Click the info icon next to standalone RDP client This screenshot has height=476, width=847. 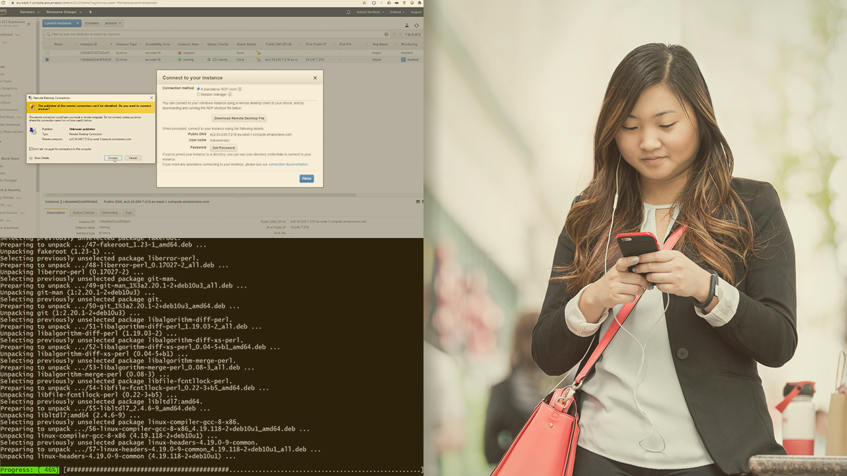tap(240, 89)
